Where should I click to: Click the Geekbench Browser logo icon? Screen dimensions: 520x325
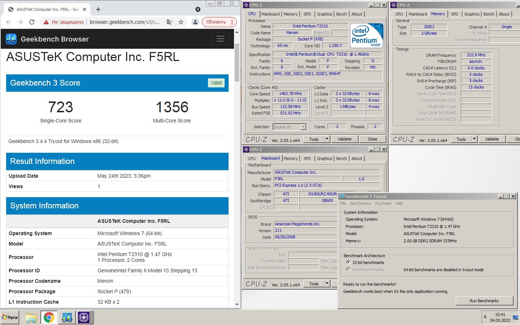coord(11,39)
